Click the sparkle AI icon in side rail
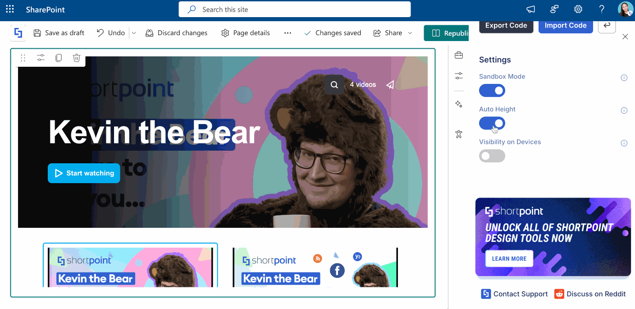The image size is (635, 309). 459,104
